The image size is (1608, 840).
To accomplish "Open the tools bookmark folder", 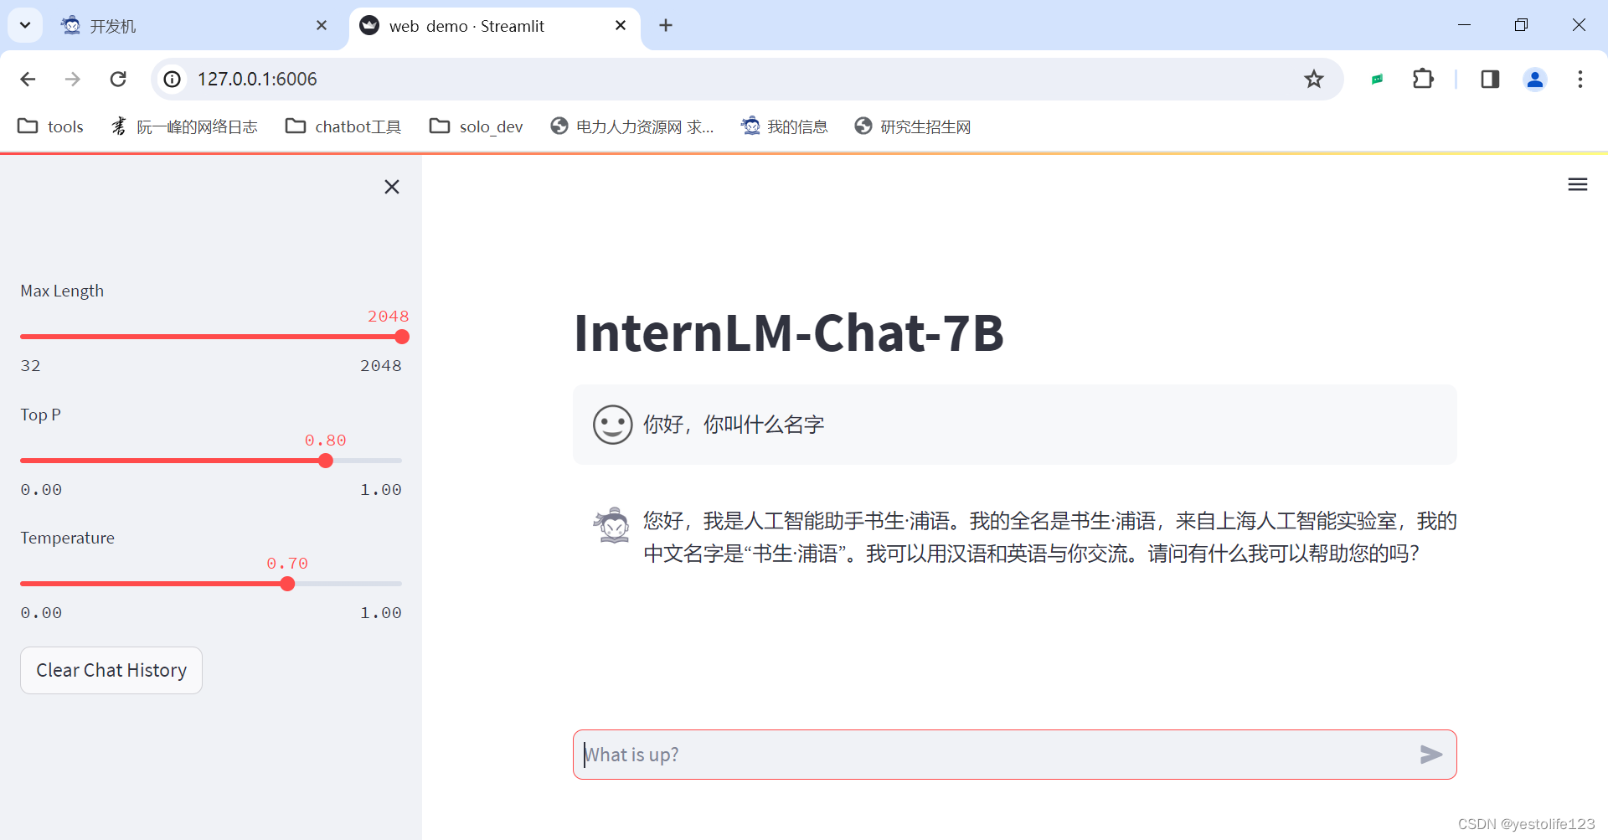I will point(50,126).
